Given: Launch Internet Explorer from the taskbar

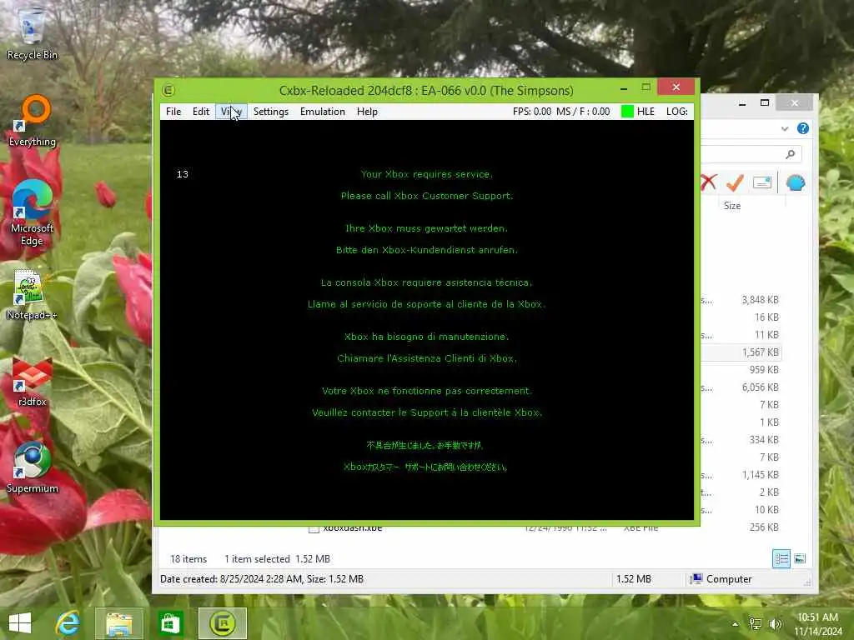Looking at the screenshot, I should point(68,623).
